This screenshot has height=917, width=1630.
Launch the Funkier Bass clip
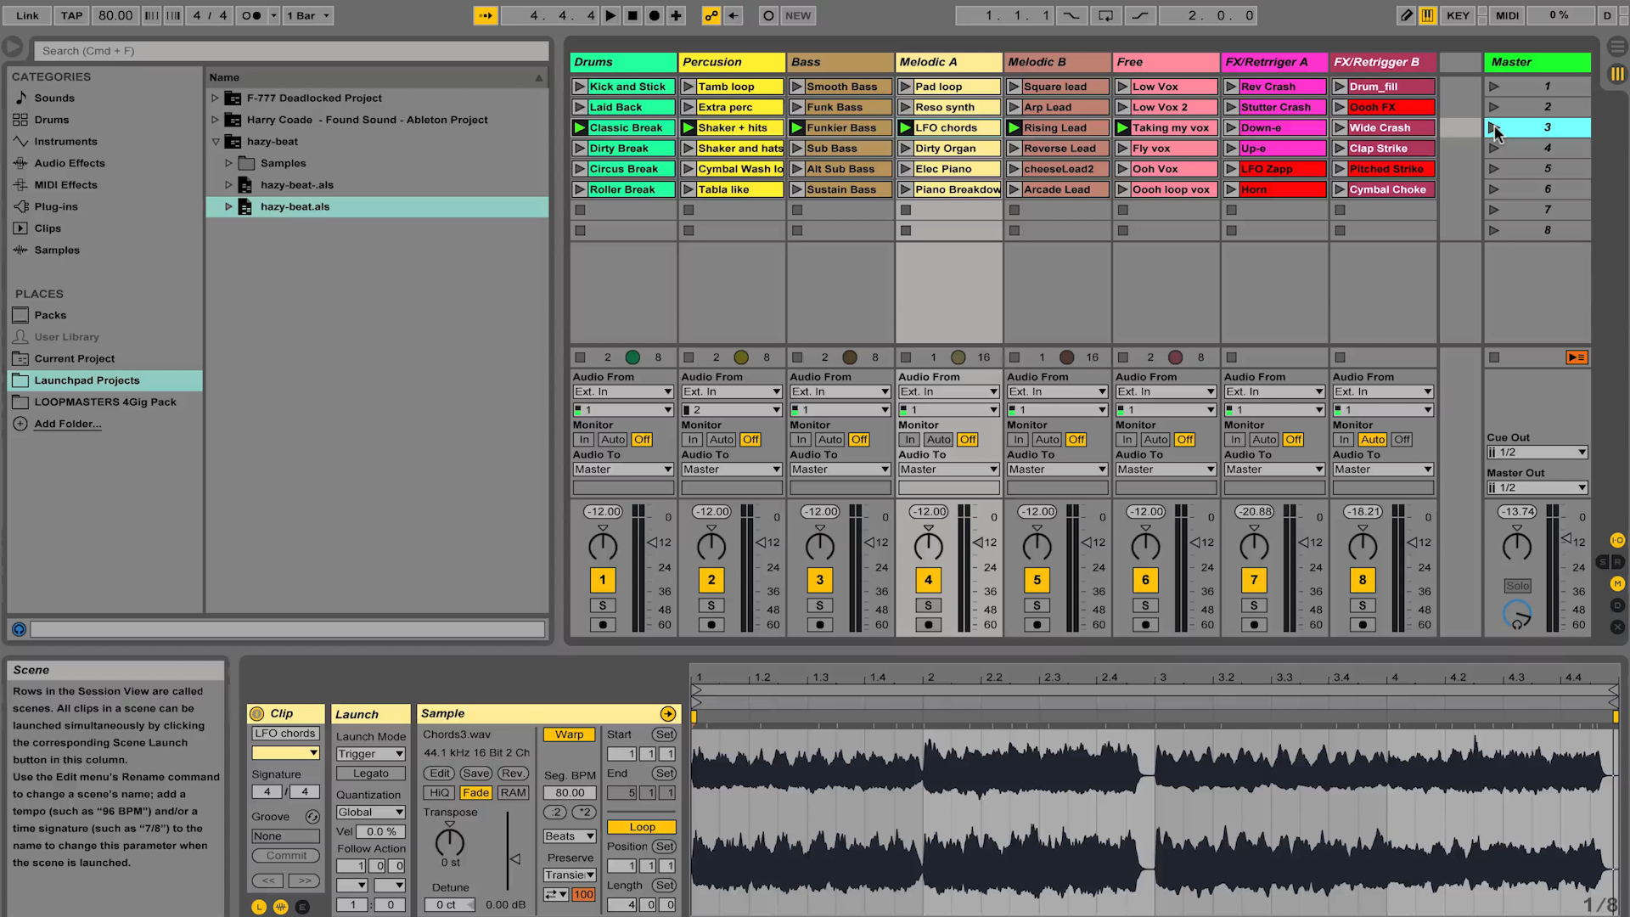797,127
